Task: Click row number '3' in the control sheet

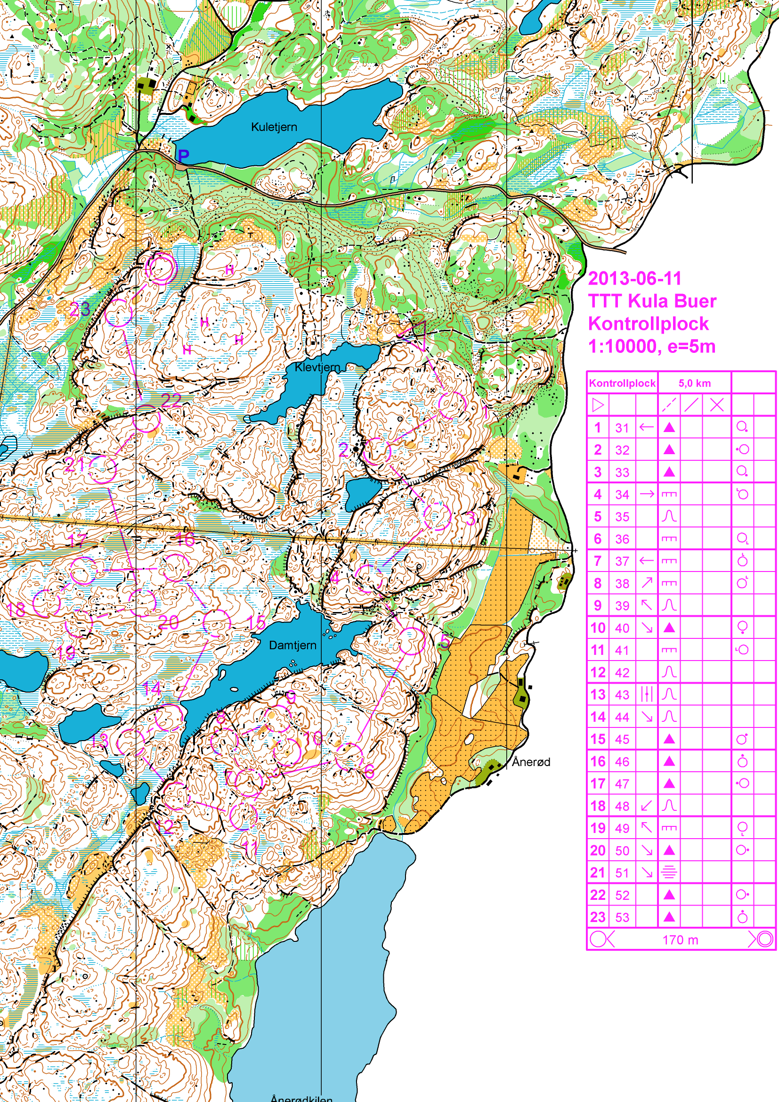Action: pyautogui.click(x=598, y=472)
